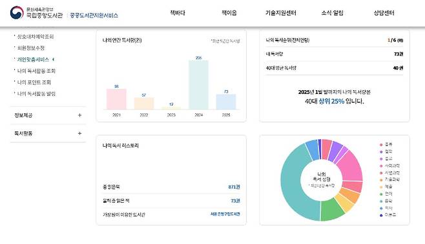Image resolution: width=425 pixels, height=244 pixels.
Task: Click the 총류 legend dot
Action: [381, 145]
